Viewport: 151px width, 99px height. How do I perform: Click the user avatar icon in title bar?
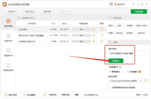pos(111,4)
